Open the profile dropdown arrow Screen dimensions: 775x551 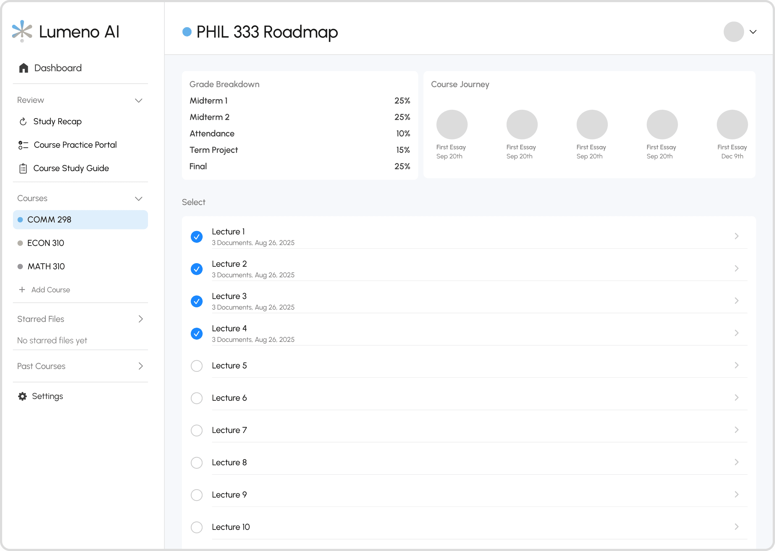pos(753,32)
